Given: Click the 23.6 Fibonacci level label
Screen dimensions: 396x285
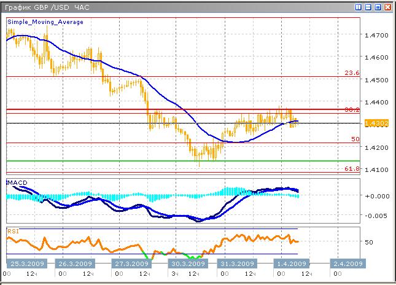Looking at the screenshot, I should pos(352,73).
